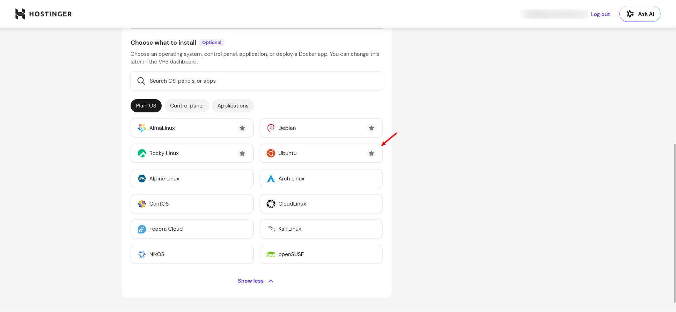Switch to the Applications tab
This screenshot has height=312, width=676.
(x=233, y=106)
